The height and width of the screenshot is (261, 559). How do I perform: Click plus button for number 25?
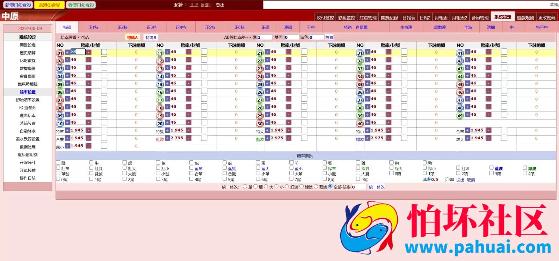267,83
